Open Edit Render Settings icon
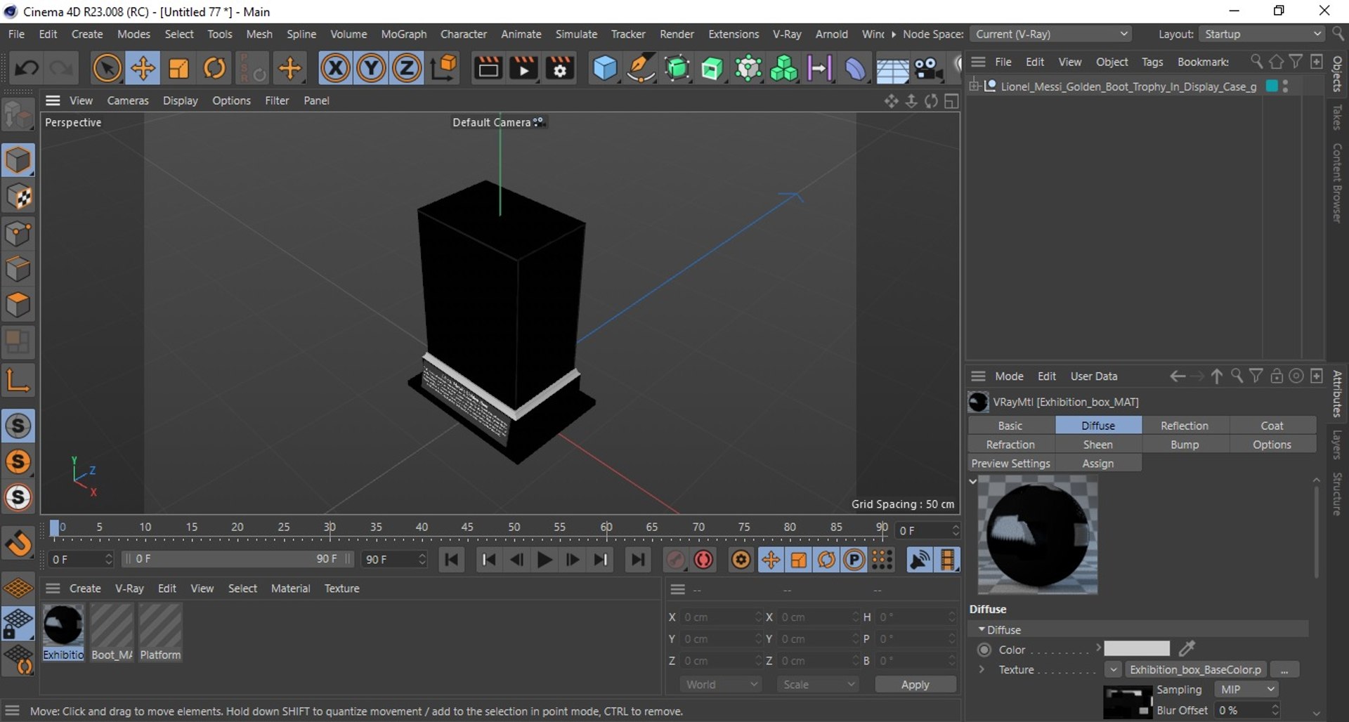Viewport: 1349px width, 722px height. click(x=560, y=68)
